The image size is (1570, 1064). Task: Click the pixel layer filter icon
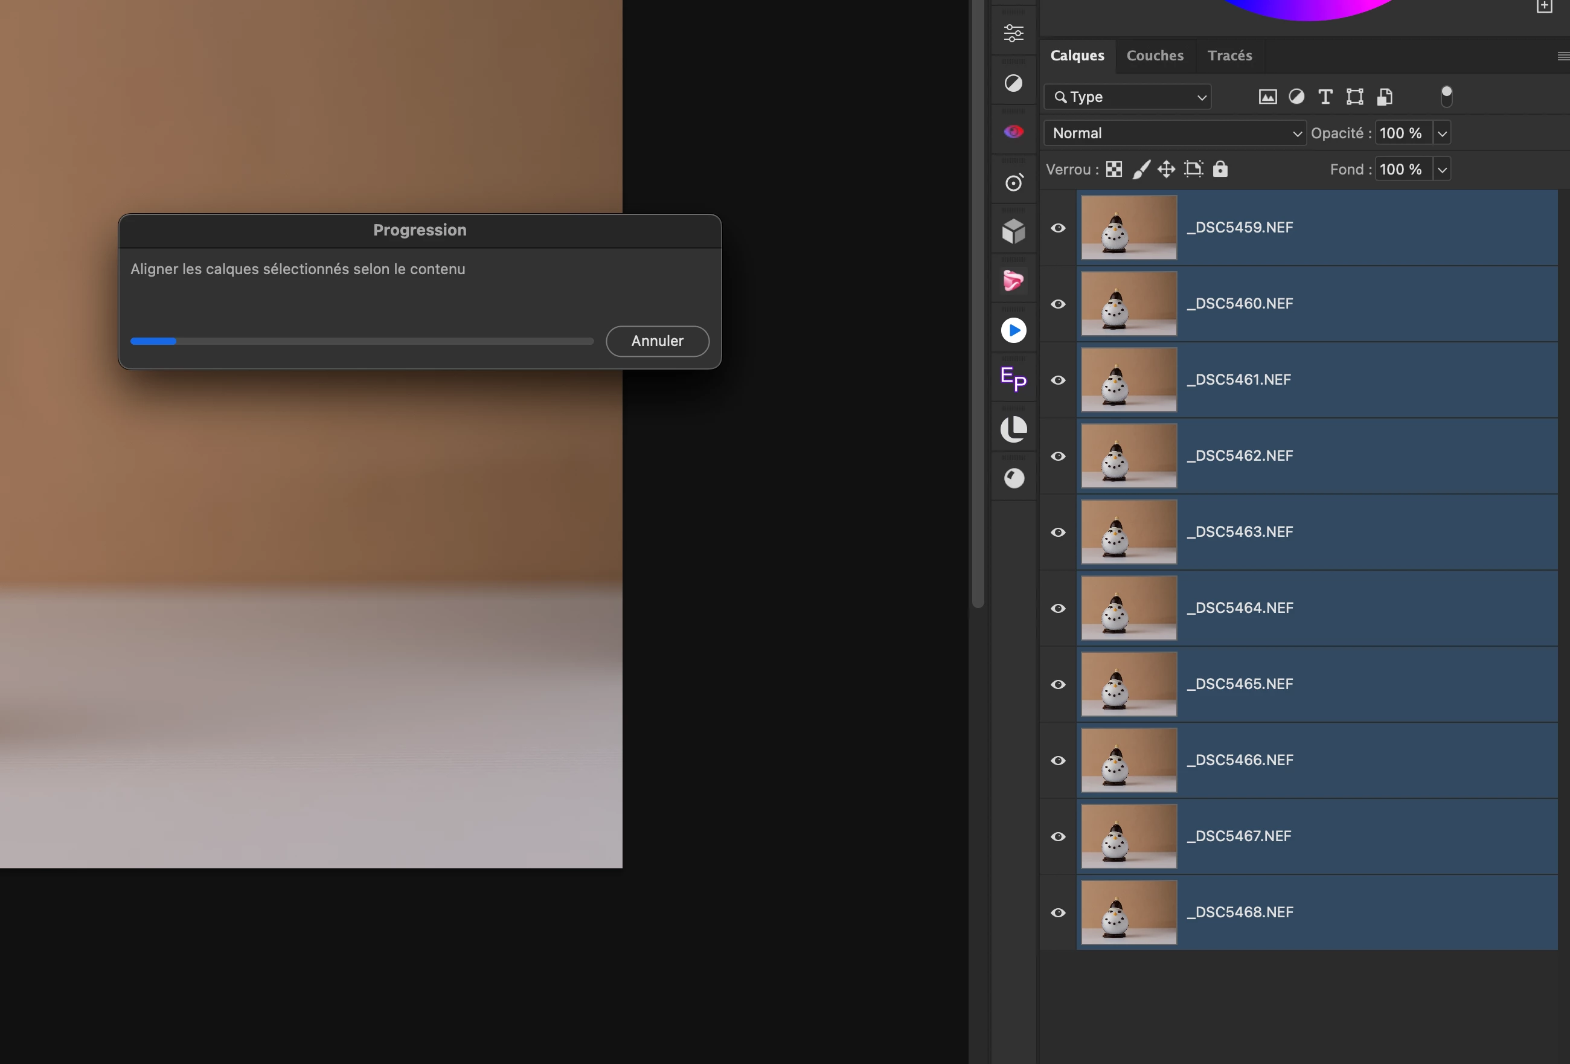click(1267, 97)
